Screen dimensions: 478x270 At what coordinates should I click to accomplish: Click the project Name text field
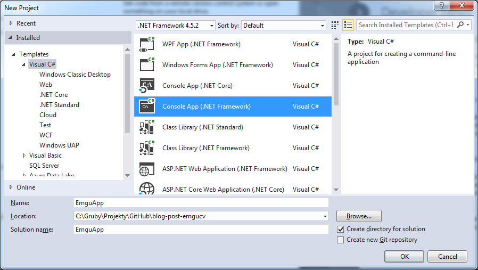click(x=201, y=203)
